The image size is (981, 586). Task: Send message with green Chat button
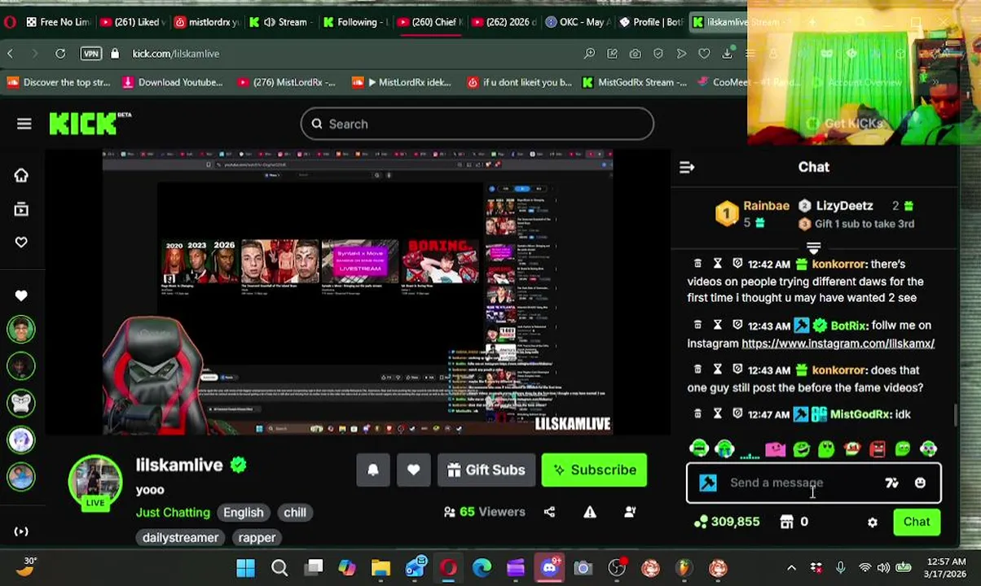[917, 522]
